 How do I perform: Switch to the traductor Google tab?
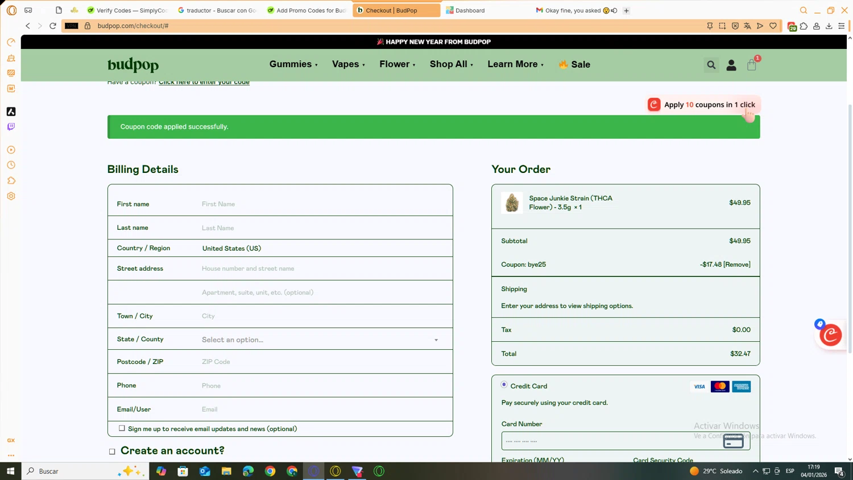point(217,10)
